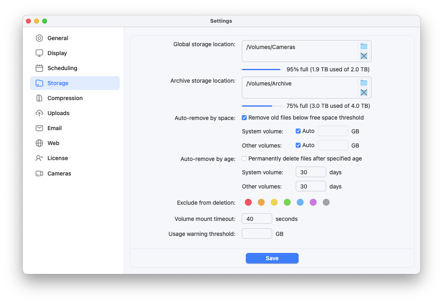Click the Email envelope icon
This screenshot has width=443, height=304.
pyautogui.click(x=39, y=128)
